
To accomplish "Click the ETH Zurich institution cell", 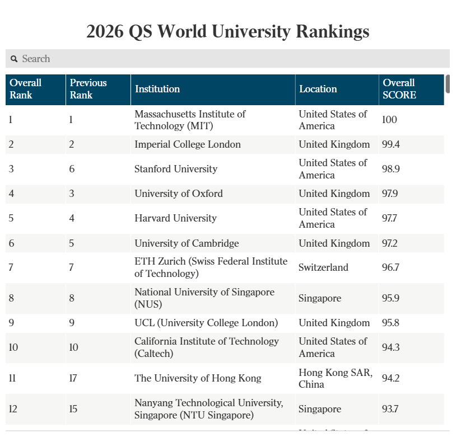I will [x=211, y=267].
